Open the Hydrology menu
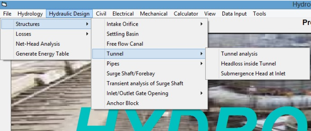The image size is (311, 131). click(x=30, y=14)
